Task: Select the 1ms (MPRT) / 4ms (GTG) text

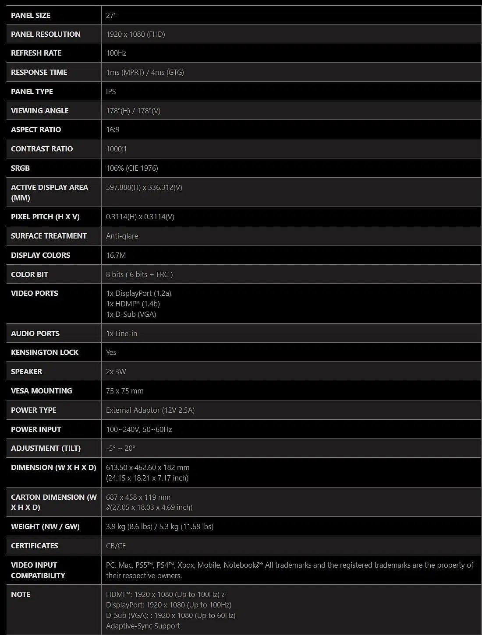Action: click(145, 72)
